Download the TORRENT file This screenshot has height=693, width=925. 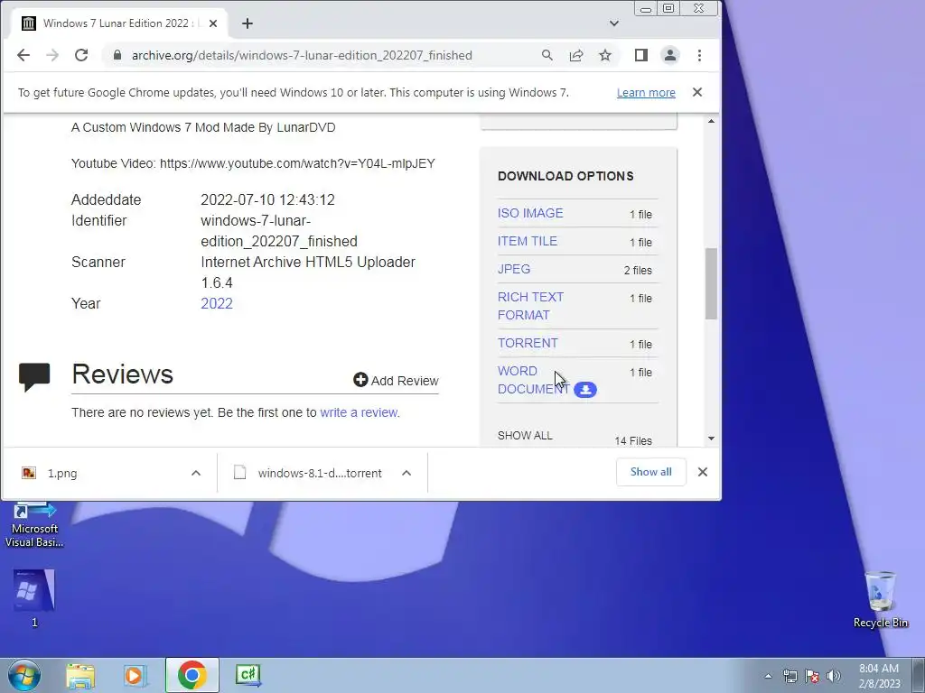pyautogui.click(x=528, y=343)
